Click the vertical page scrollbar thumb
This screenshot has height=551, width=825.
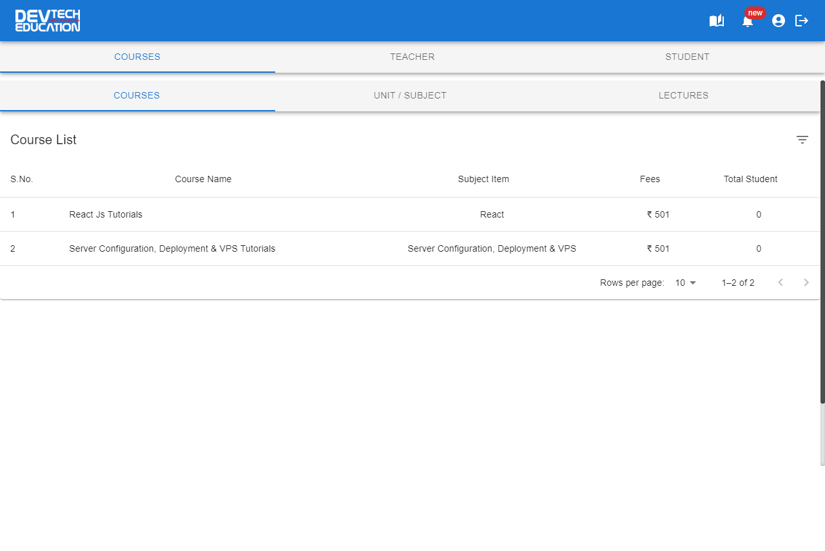(822, 242)
